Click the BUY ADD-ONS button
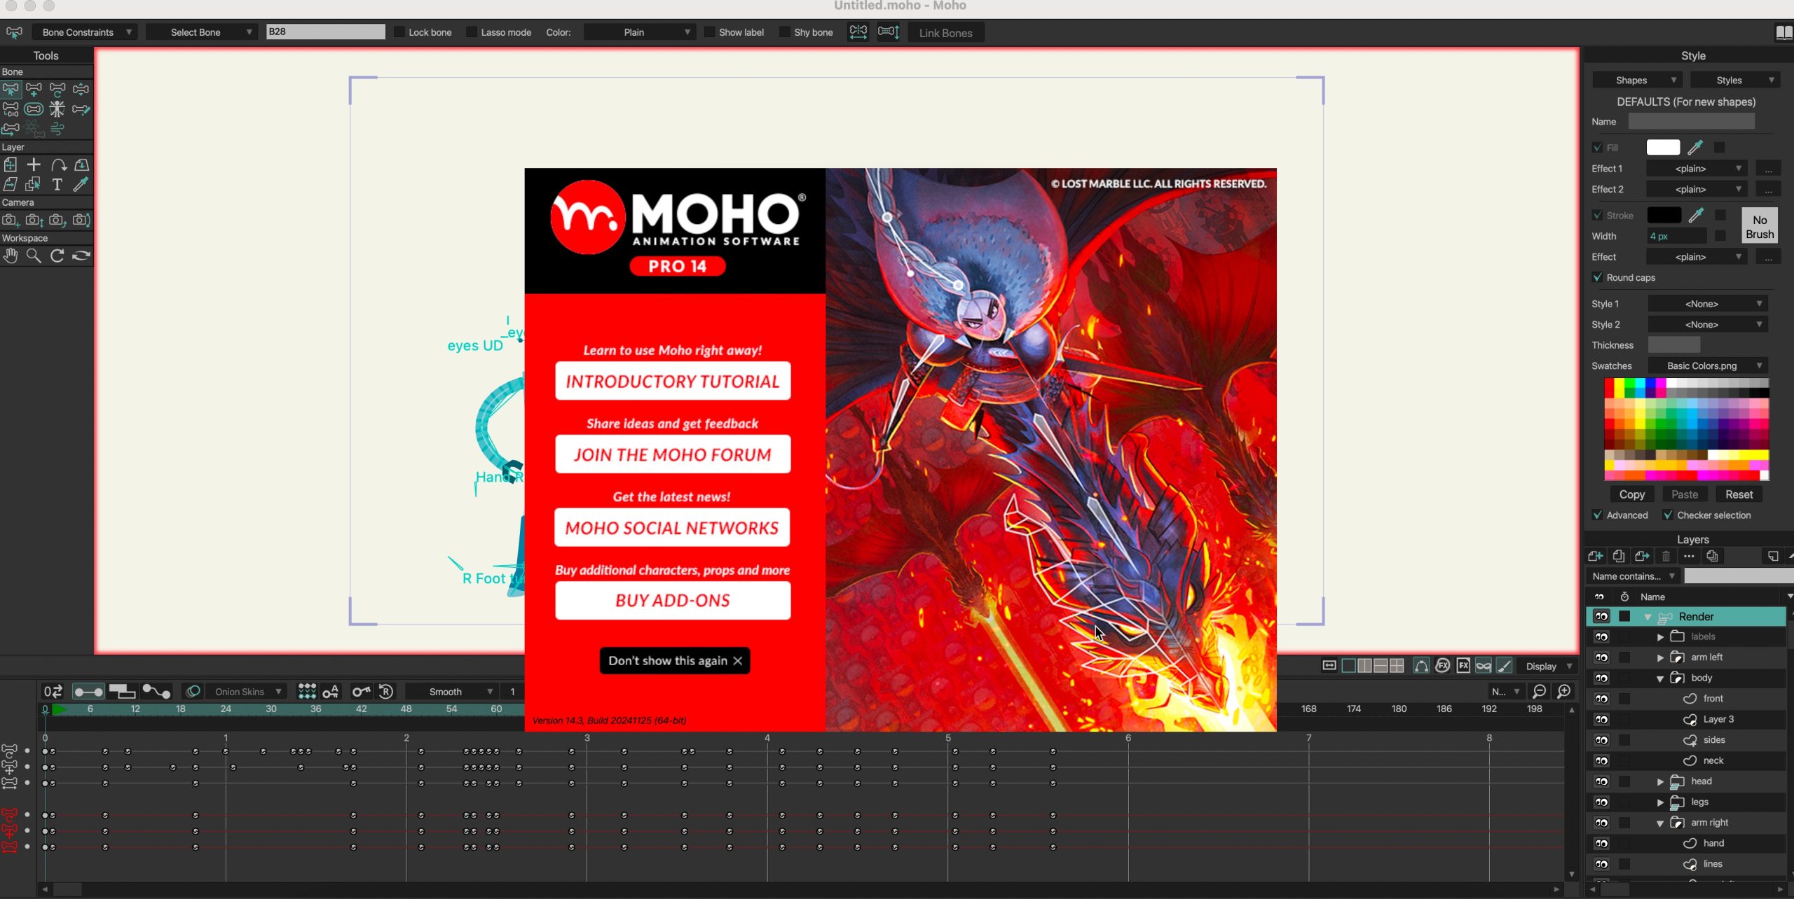 [x=673, y=601]
